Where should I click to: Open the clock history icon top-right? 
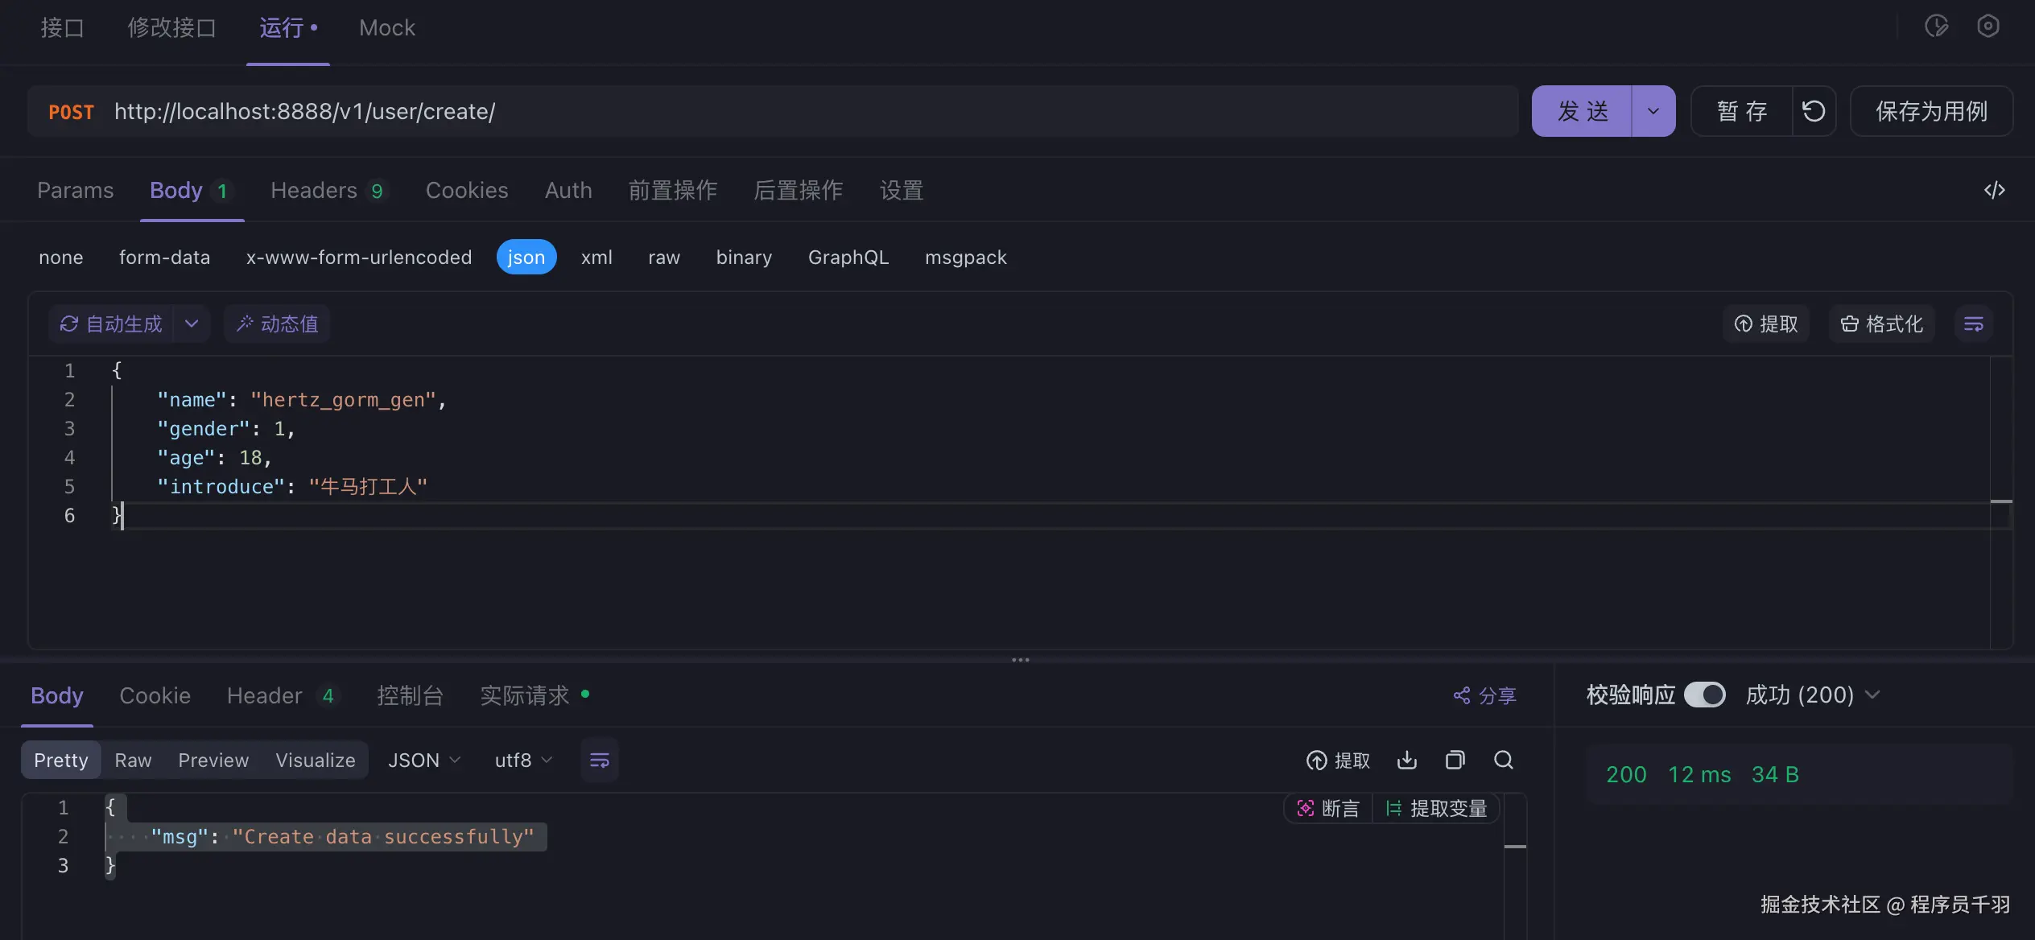click(x=1936, y=27)
